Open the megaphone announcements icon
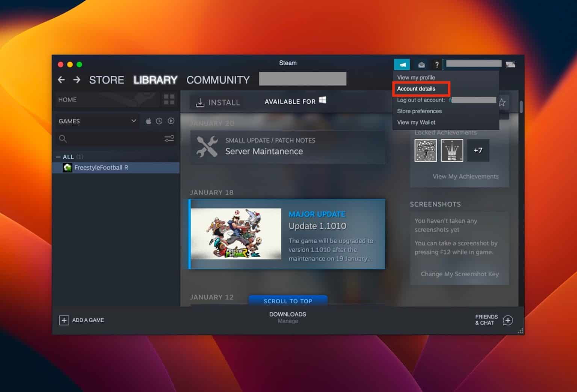 click(x=402, y=65)
